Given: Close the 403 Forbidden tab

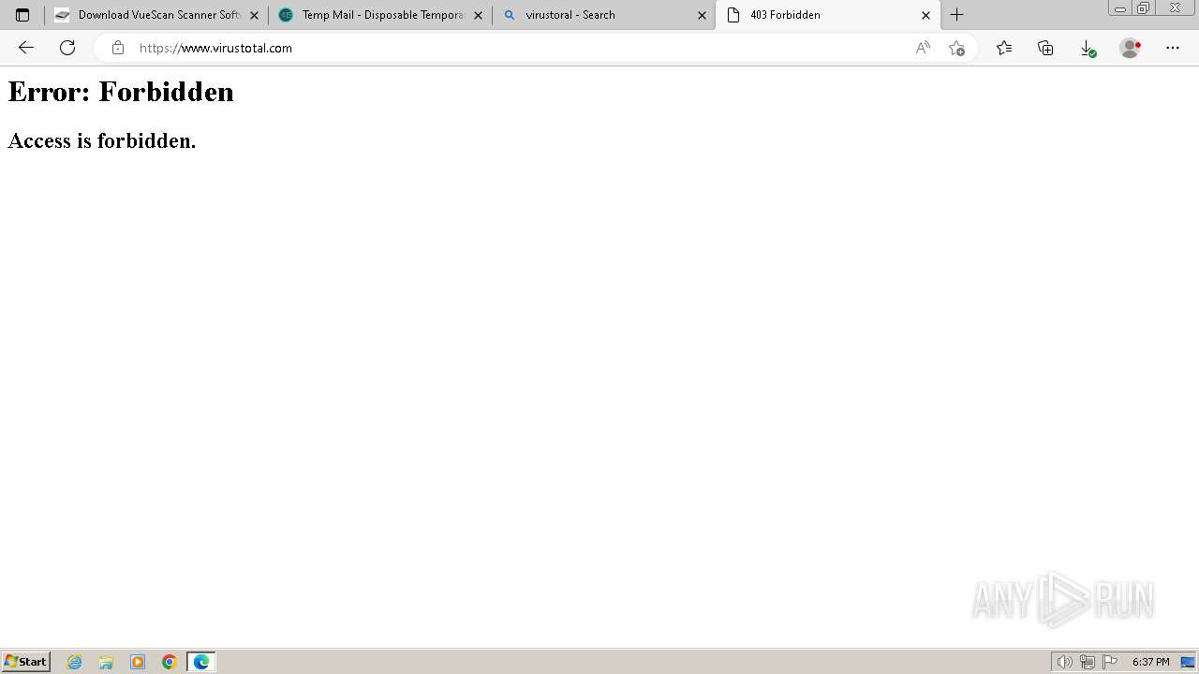Looking at the screenshot, I should coord(926,15).
